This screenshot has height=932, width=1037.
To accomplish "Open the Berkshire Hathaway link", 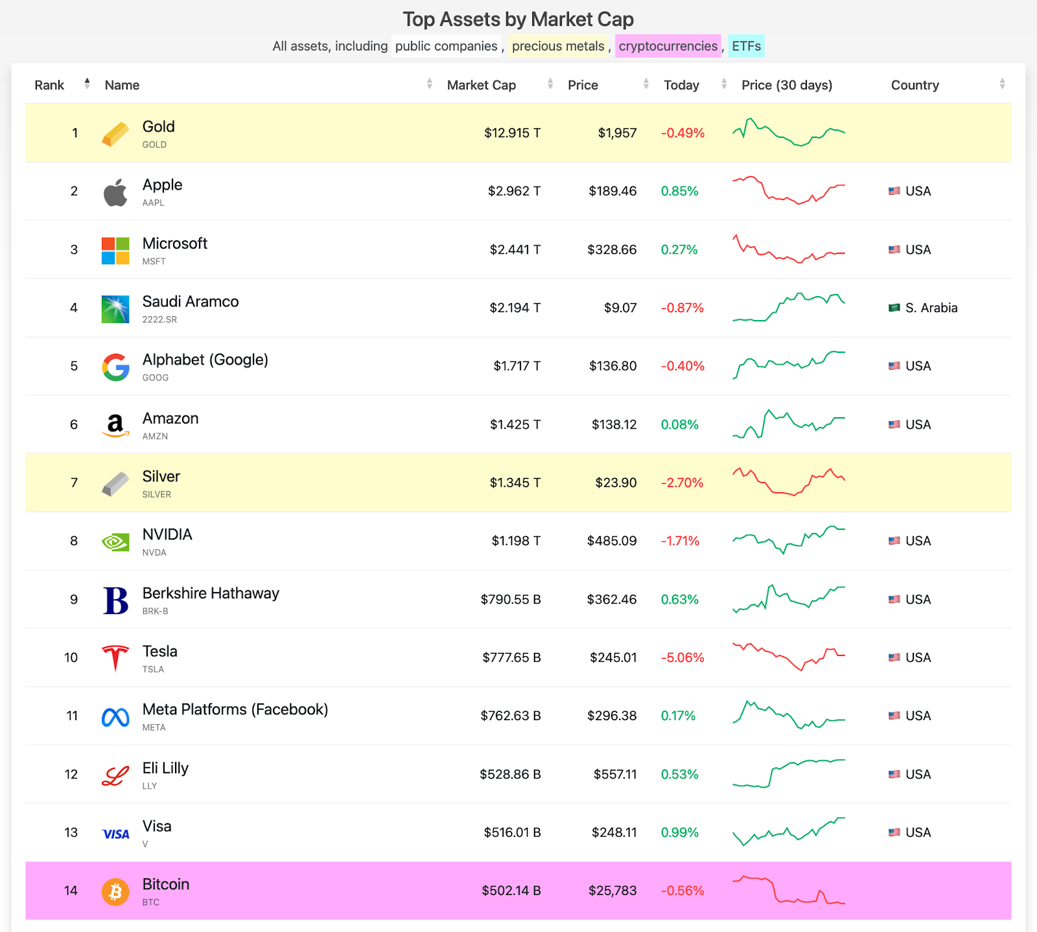I will coord(211,593).
